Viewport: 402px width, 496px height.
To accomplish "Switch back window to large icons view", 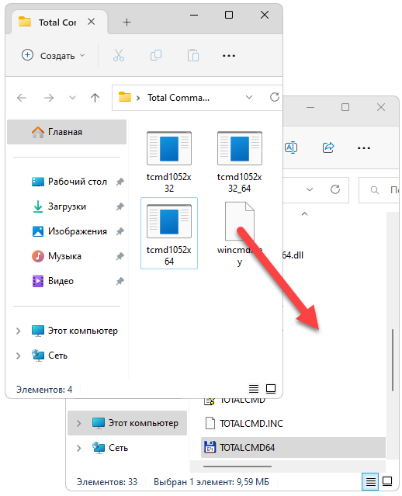I will pos(387,481).
